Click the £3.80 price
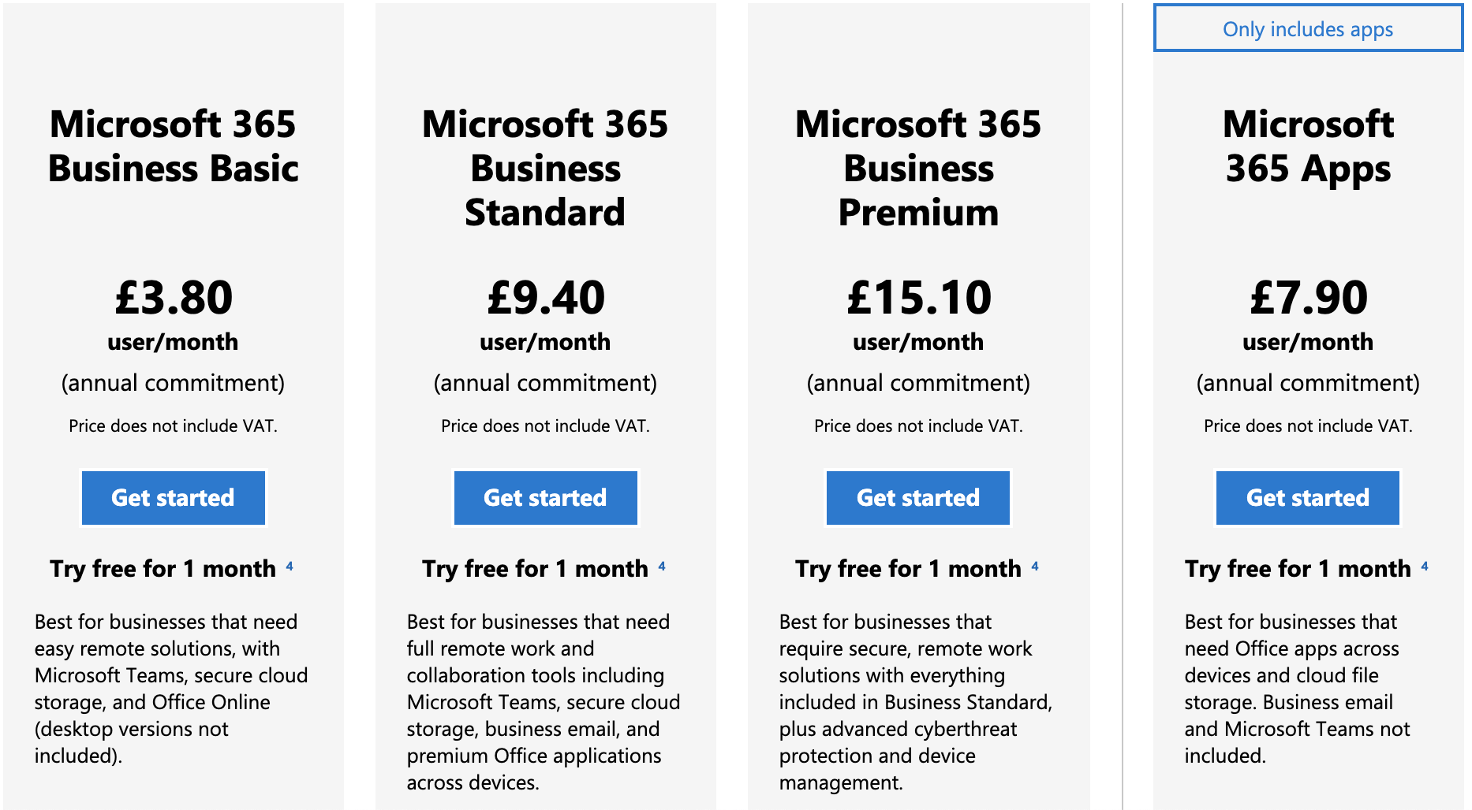This screenshot has height=810, width=1472. click(x=174, y=297)
